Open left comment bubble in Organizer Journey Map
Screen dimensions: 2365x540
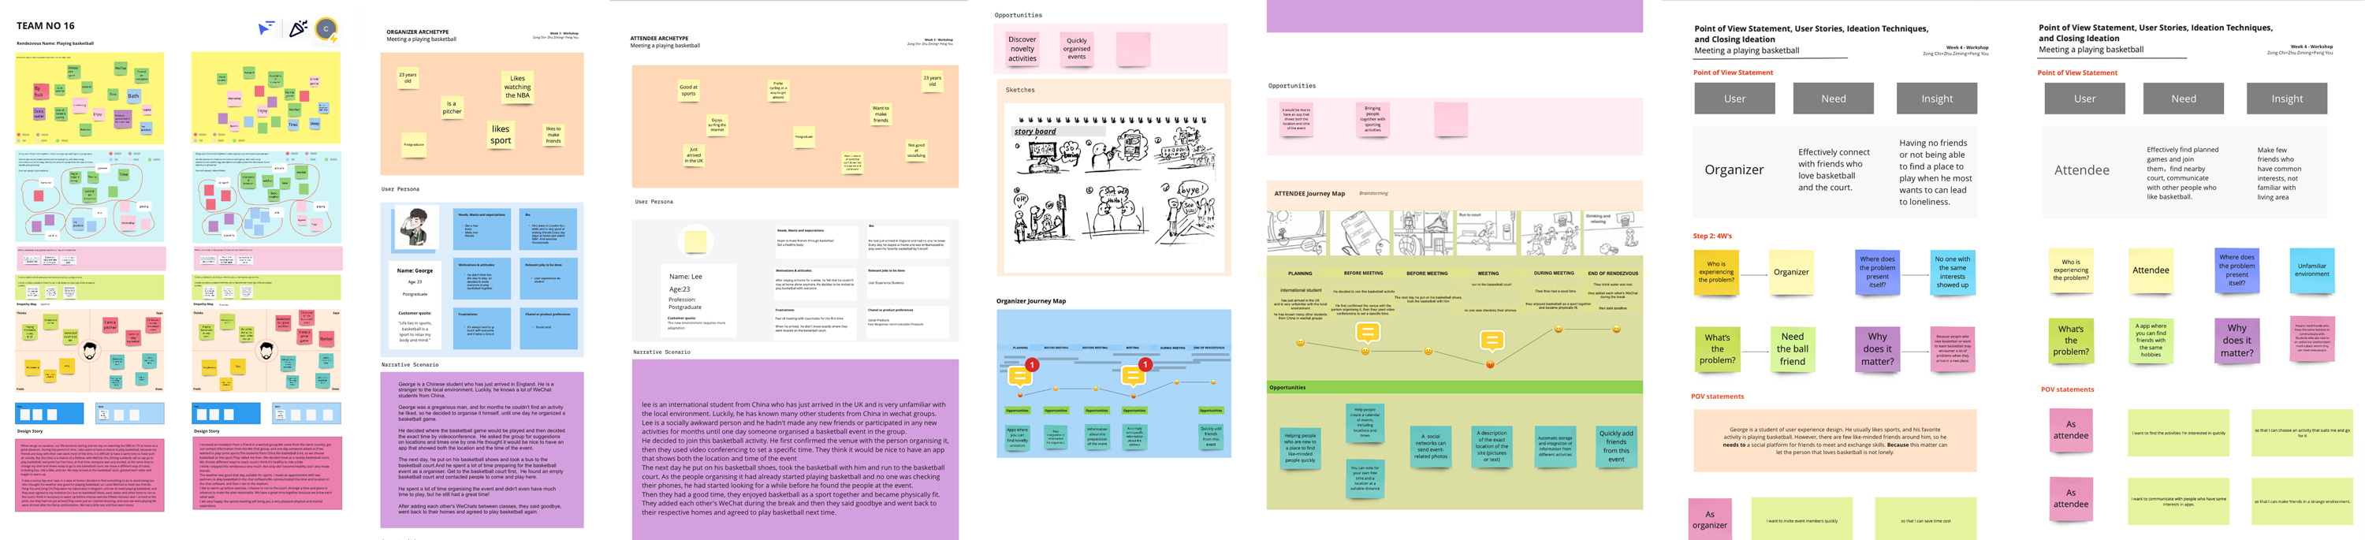(1019, 375)
